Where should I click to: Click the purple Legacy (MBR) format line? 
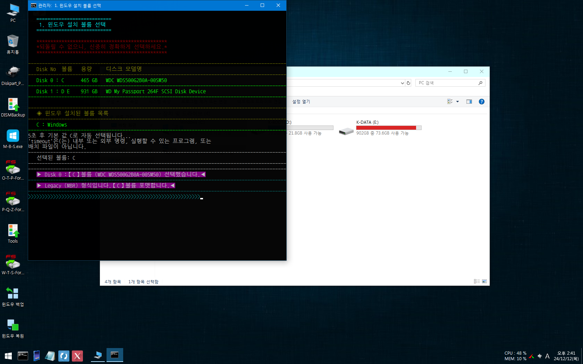106,185
